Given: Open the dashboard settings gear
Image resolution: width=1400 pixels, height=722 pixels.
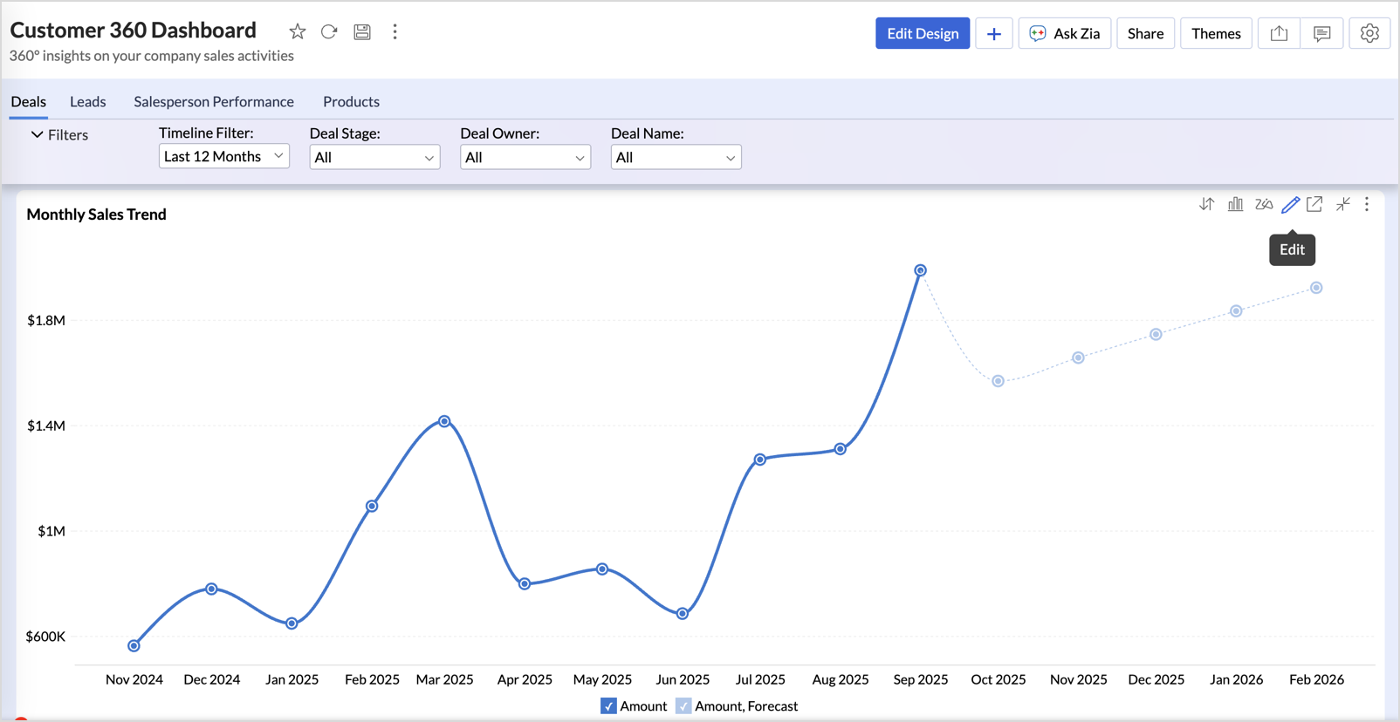Looking at the screenshot, I should pos(1369,34).
